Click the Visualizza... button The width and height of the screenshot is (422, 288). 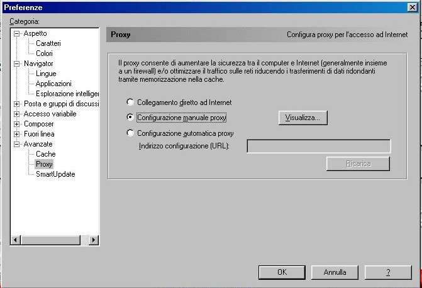303,118
